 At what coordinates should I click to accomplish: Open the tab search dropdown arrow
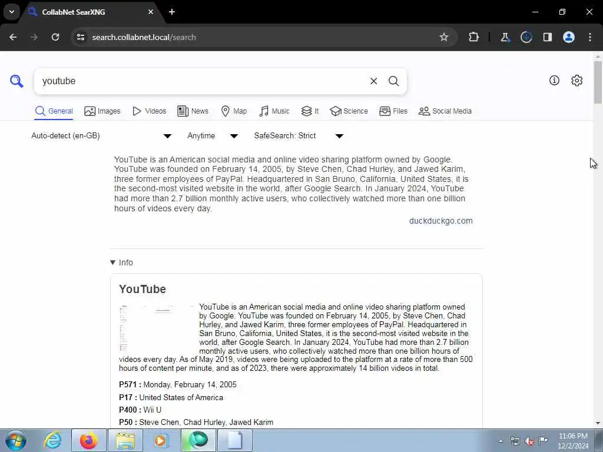click(12, 12)
